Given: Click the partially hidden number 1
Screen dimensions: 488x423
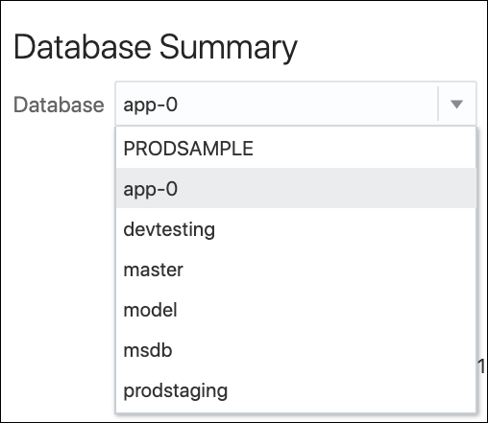Looking at the screenshot, I should (481, 366).
